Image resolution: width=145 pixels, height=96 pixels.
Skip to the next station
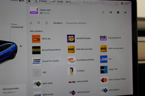pyautogui.click(x=125, y=13)
